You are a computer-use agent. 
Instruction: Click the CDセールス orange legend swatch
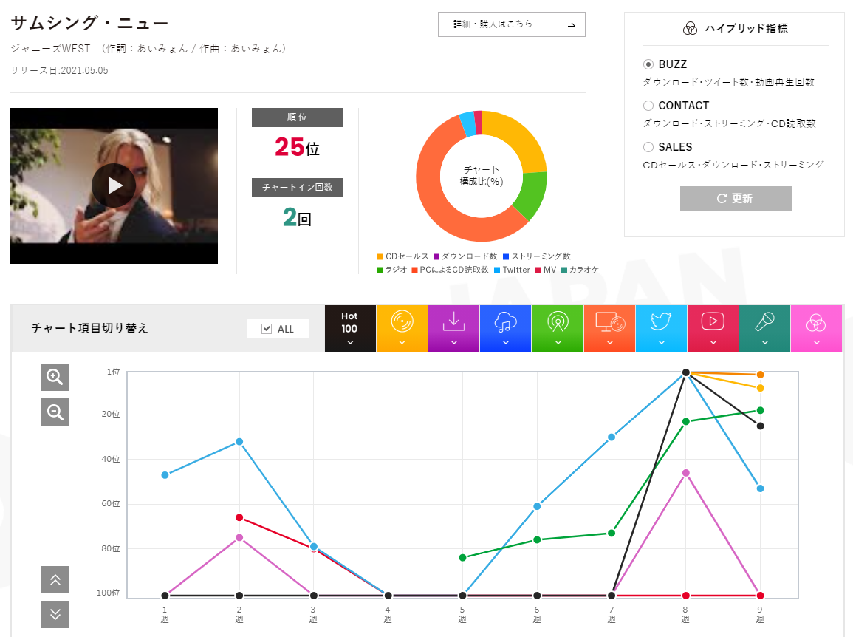point(380,256)
